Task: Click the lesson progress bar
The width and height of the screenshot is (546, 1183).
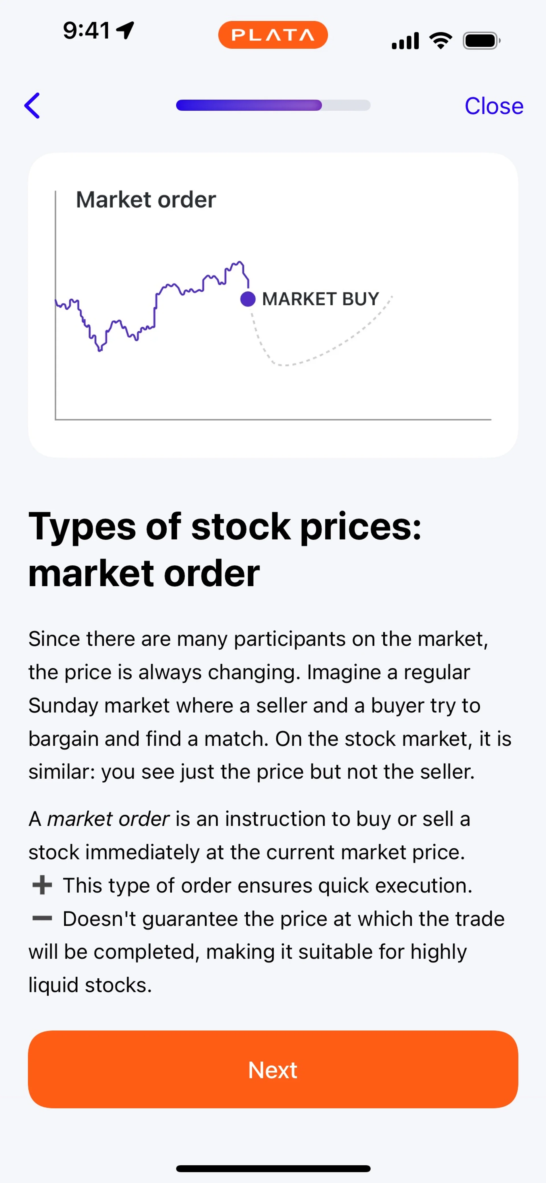Action: click(273, 105)
